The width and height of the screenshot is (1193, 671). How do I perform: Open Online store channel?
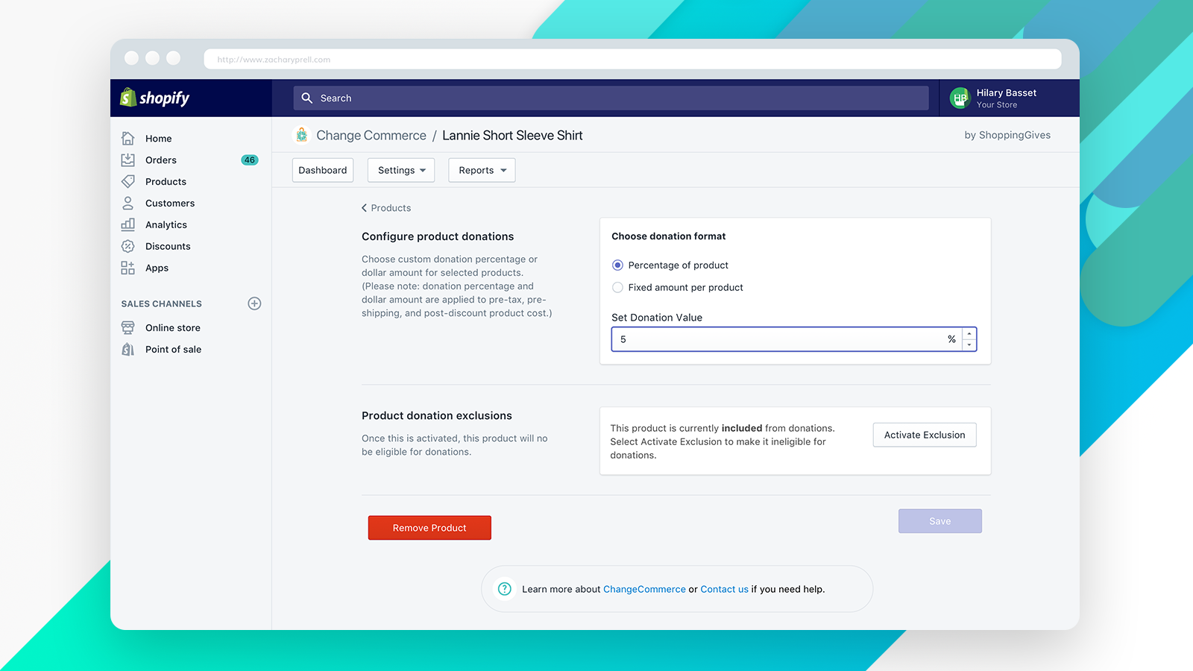pyautogui.click(x=173, y=328)
